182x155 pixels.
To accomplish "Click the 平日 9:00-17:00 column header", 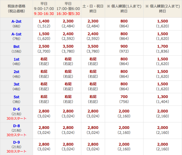I will 44,9.
